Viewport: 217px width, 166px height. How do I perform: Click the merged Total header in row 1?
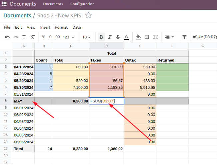coord(112,53)
